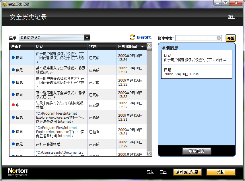Open the 帮助 help menu
This screenshot has width=245, height=181.
(x=232, y=17)
